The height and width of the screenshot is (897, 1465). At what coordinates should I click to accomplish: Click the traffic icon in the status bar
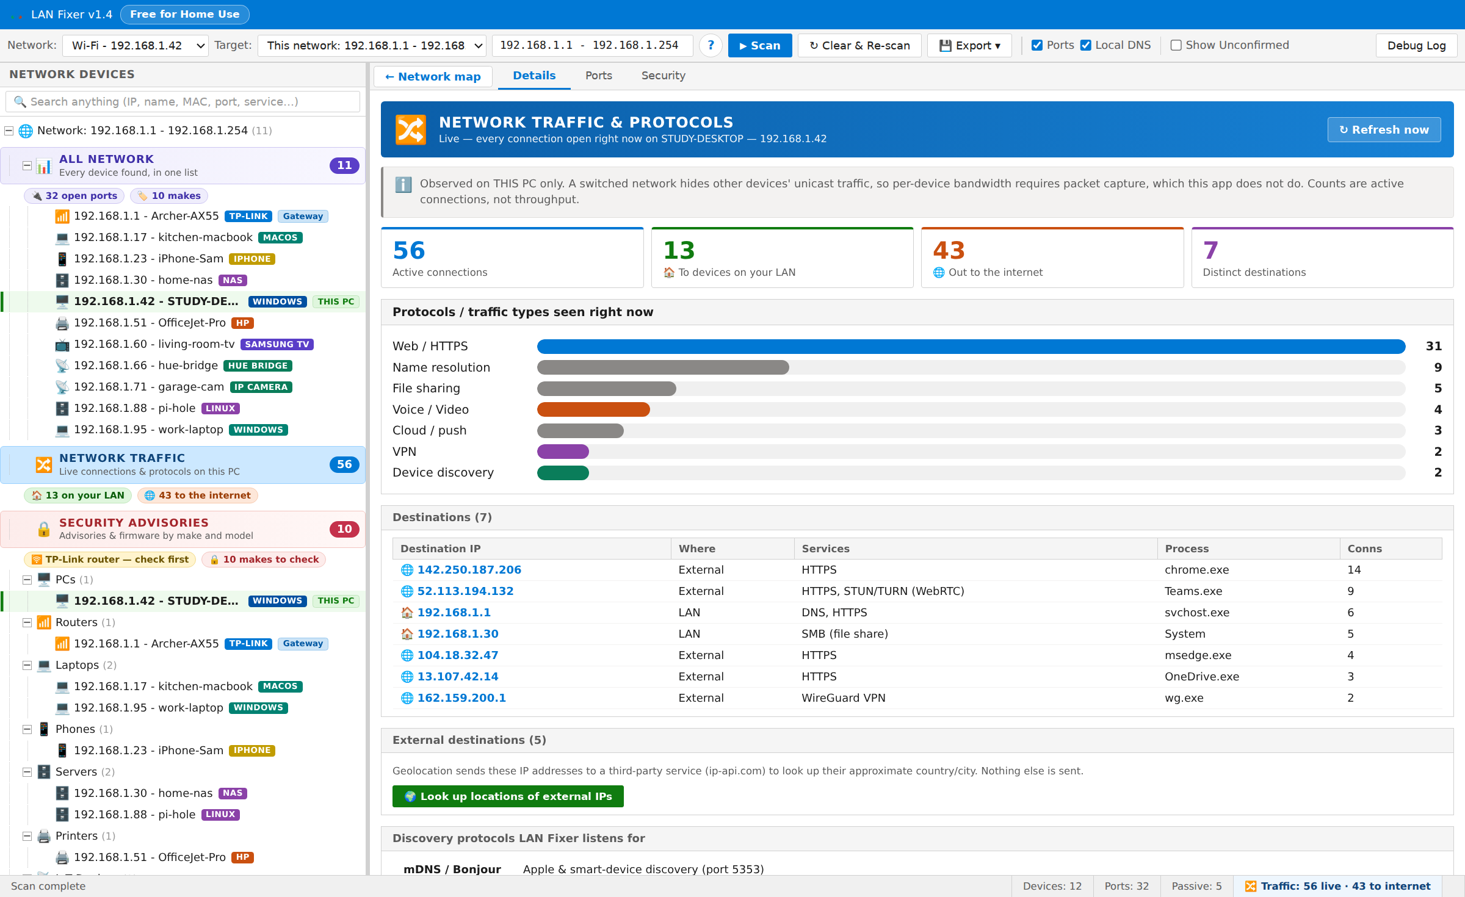[x=1251, y=886]
